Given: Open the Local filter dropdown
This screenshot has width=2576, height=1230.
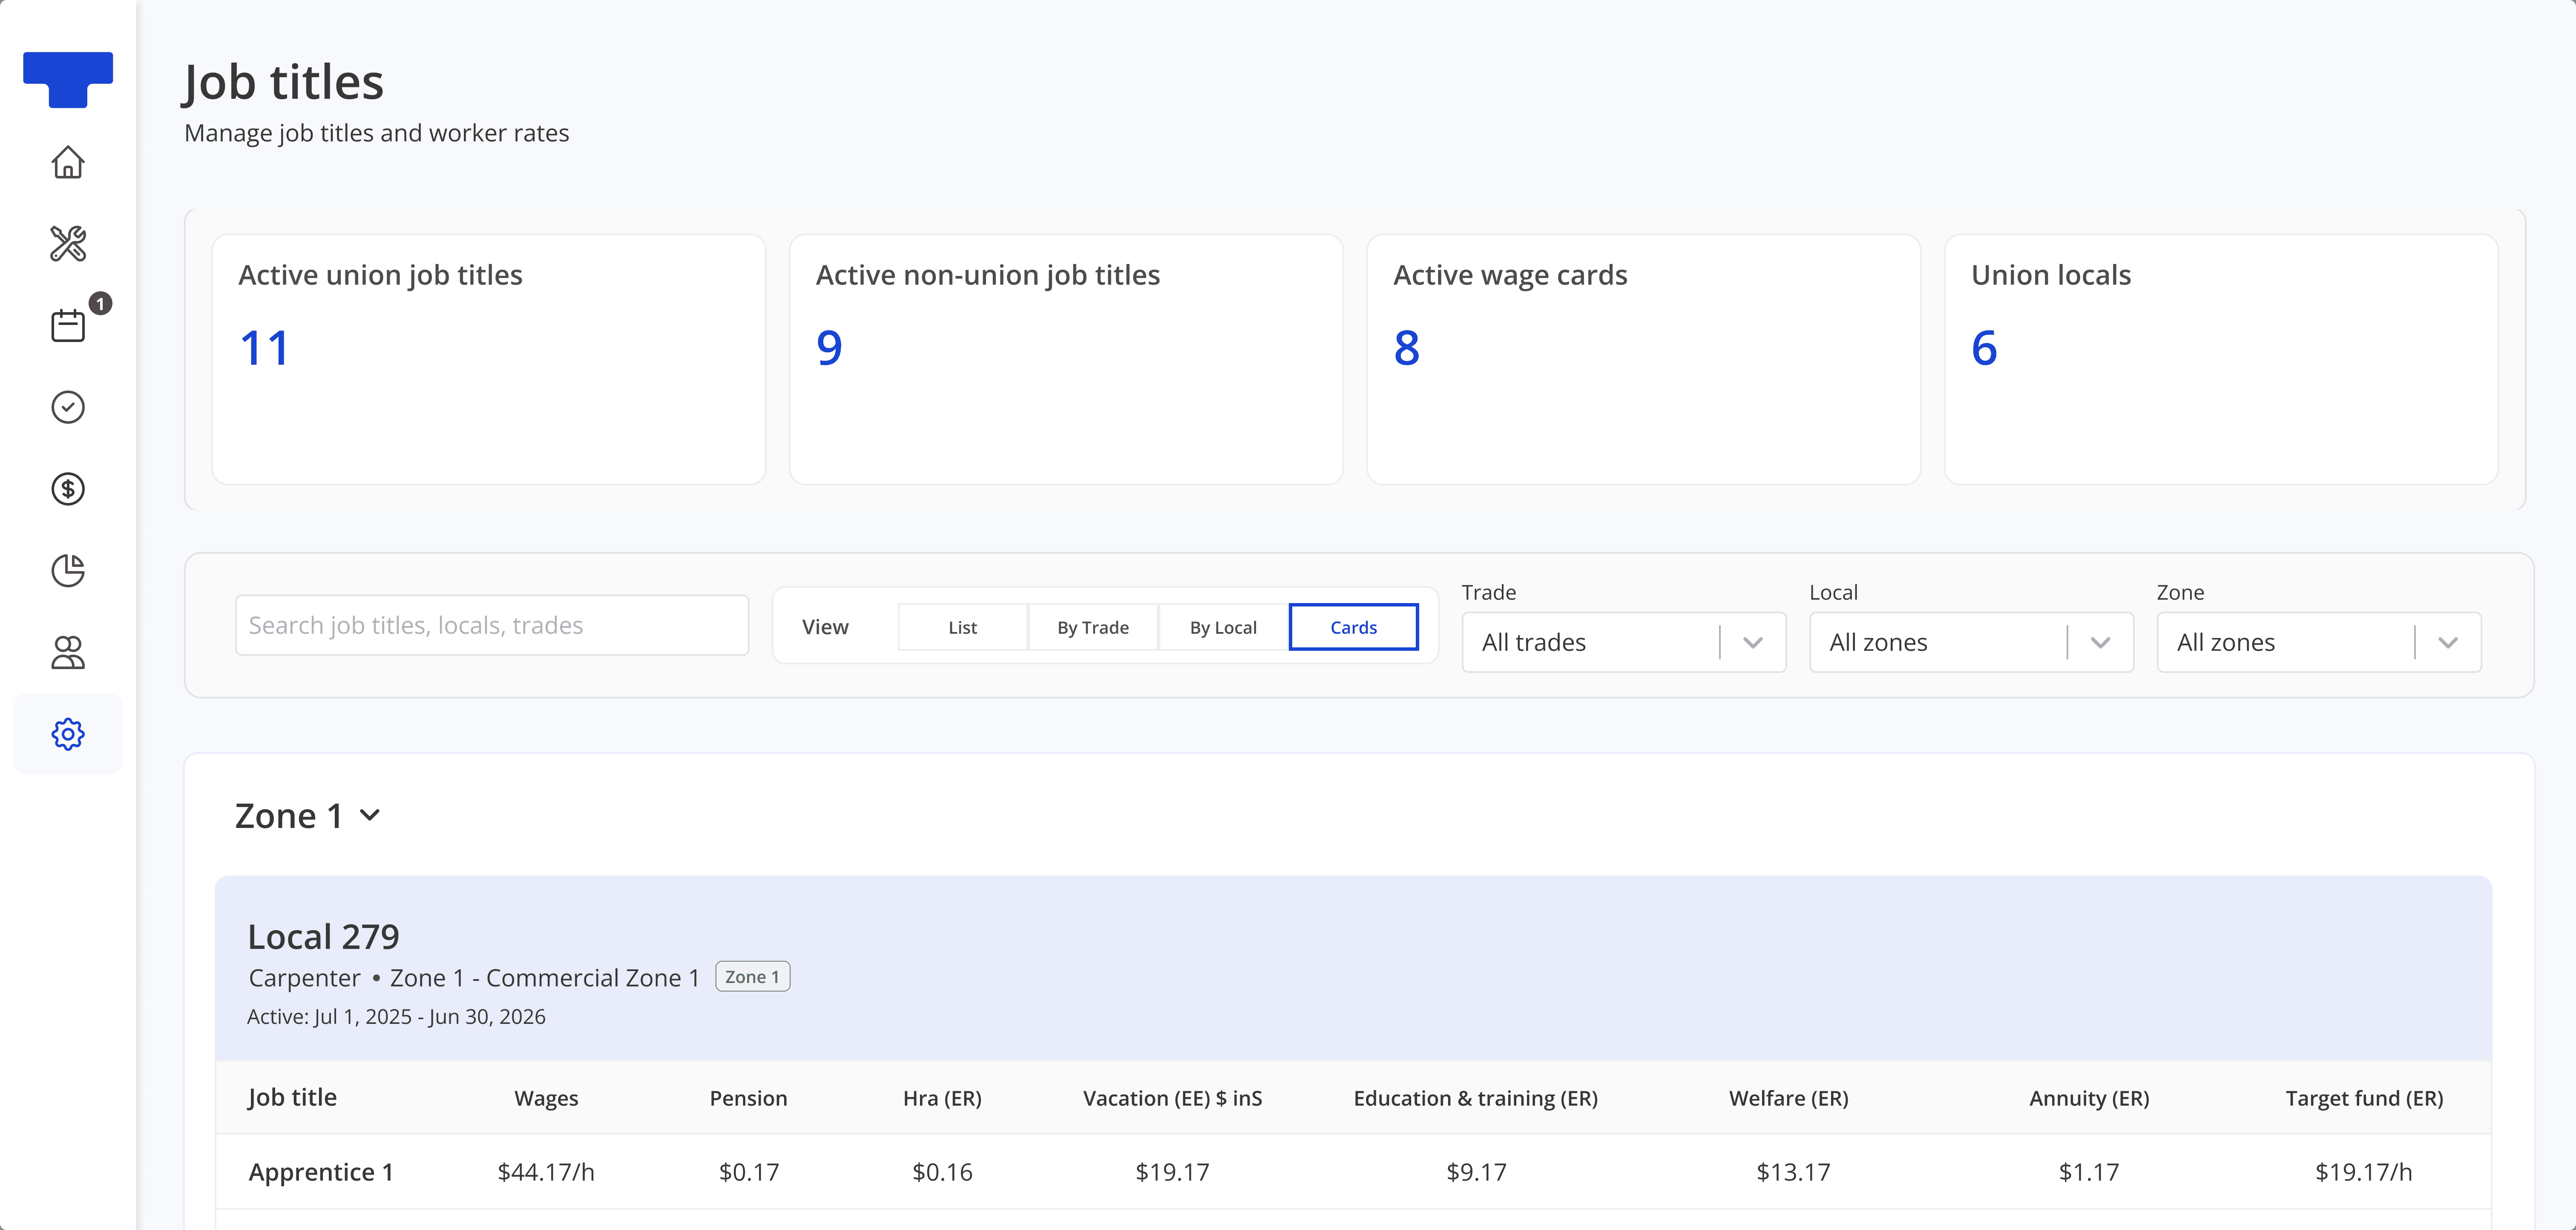Looking at the screenshot, I should [1970, 642].
